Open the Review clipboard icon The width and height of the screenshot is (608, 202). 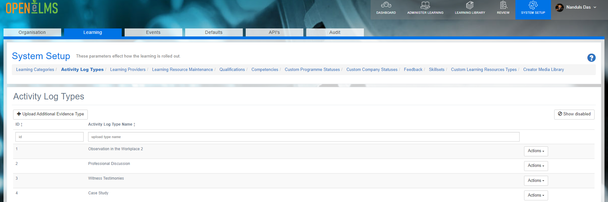(x=503, y=5)
